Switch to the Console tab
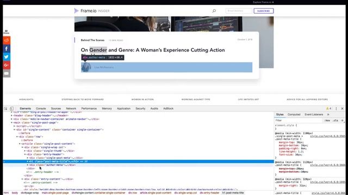This screenshot has height=195, width=348. pos(41,108)
